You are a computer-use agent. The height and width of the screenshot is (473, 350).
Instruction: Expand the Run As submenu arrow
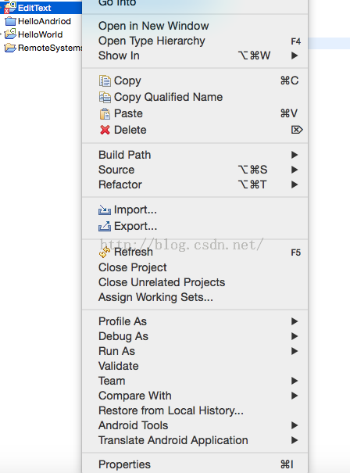pyautogui.click(x=295, y=351)
